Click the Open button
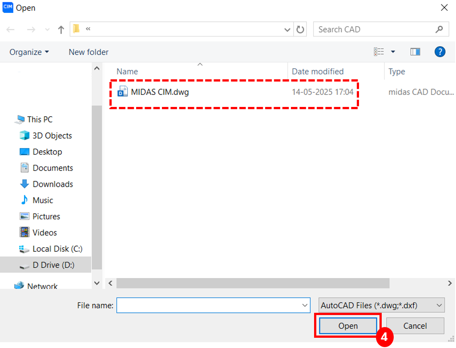The image size is (456, 348). pos(348,326)
